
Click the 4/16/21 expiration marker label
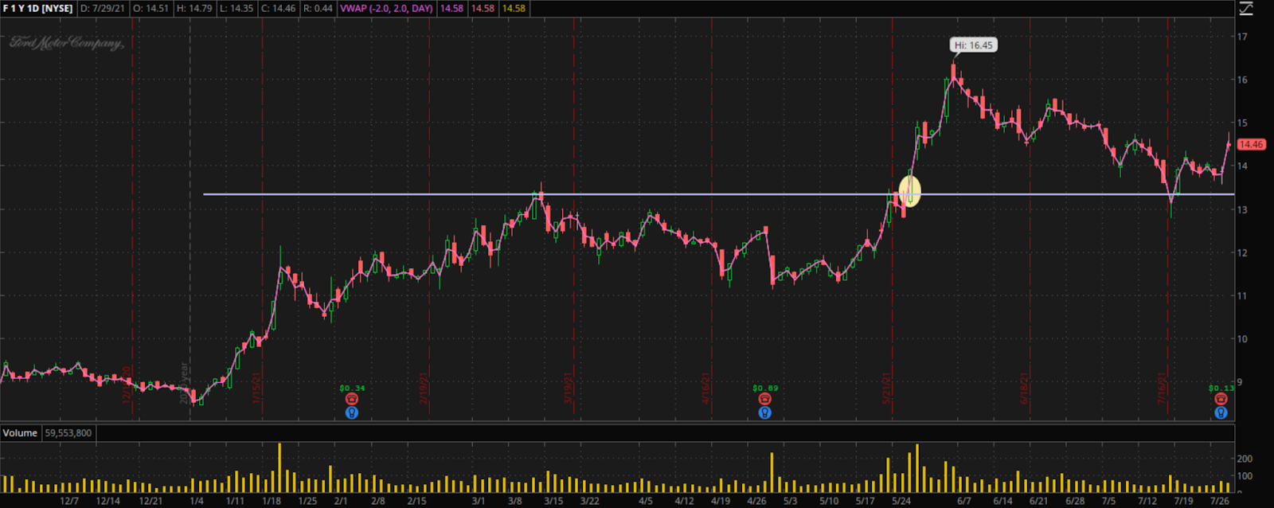click(x=706, y=388)
